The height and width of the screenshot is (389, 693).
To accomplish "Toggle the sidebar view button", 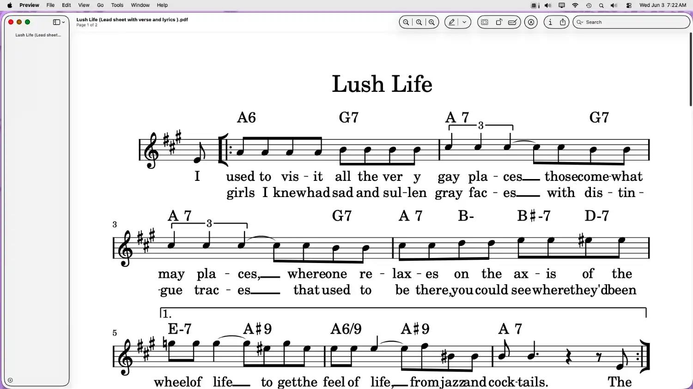I will (56, 22).
